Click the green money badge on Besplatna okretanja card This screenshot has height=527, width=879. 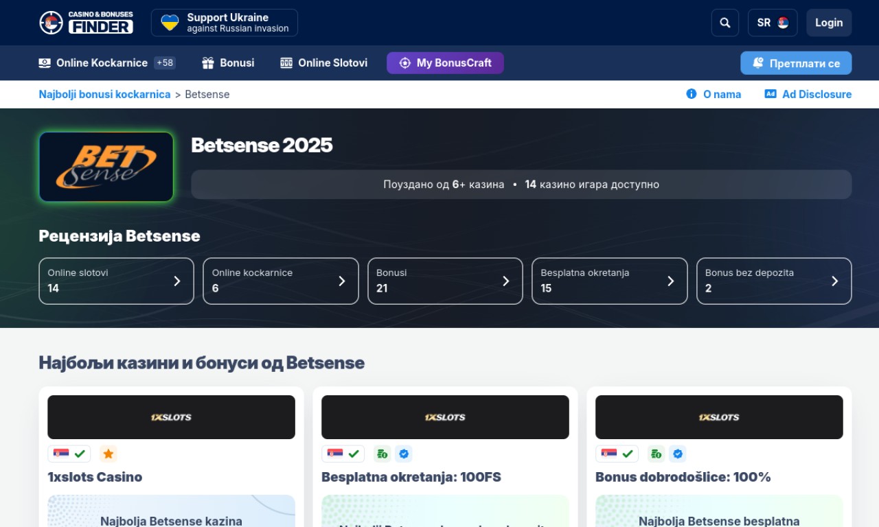[x=382, y=454]
